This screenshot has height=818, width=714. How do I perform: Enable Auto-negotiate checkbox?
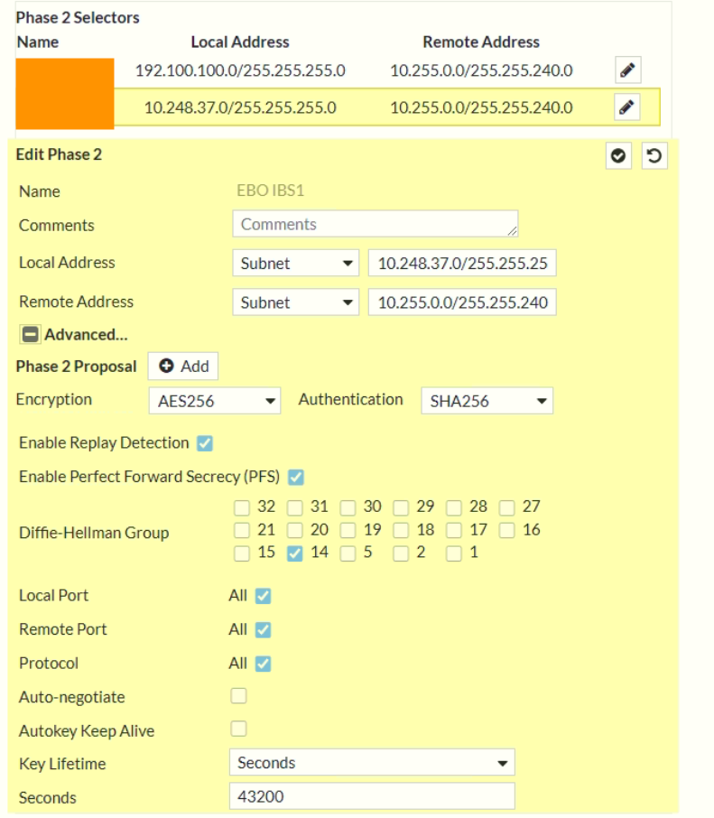coord(239,695)
